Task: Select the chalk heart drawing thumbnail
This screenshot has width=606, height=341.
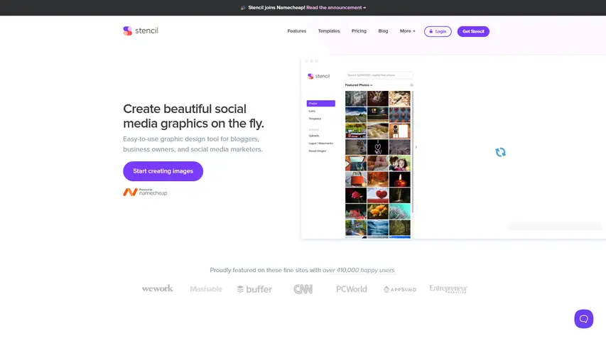Action: [x=377, y=147]
